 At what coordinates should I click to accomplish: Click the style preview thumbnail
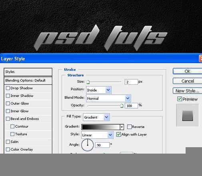tap(188, 116)
